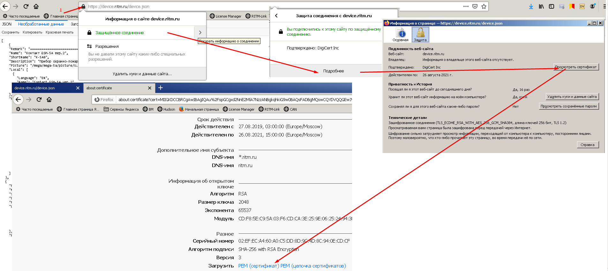
Task: Open the Library bookshelf icon
Action: pos(541,6)
